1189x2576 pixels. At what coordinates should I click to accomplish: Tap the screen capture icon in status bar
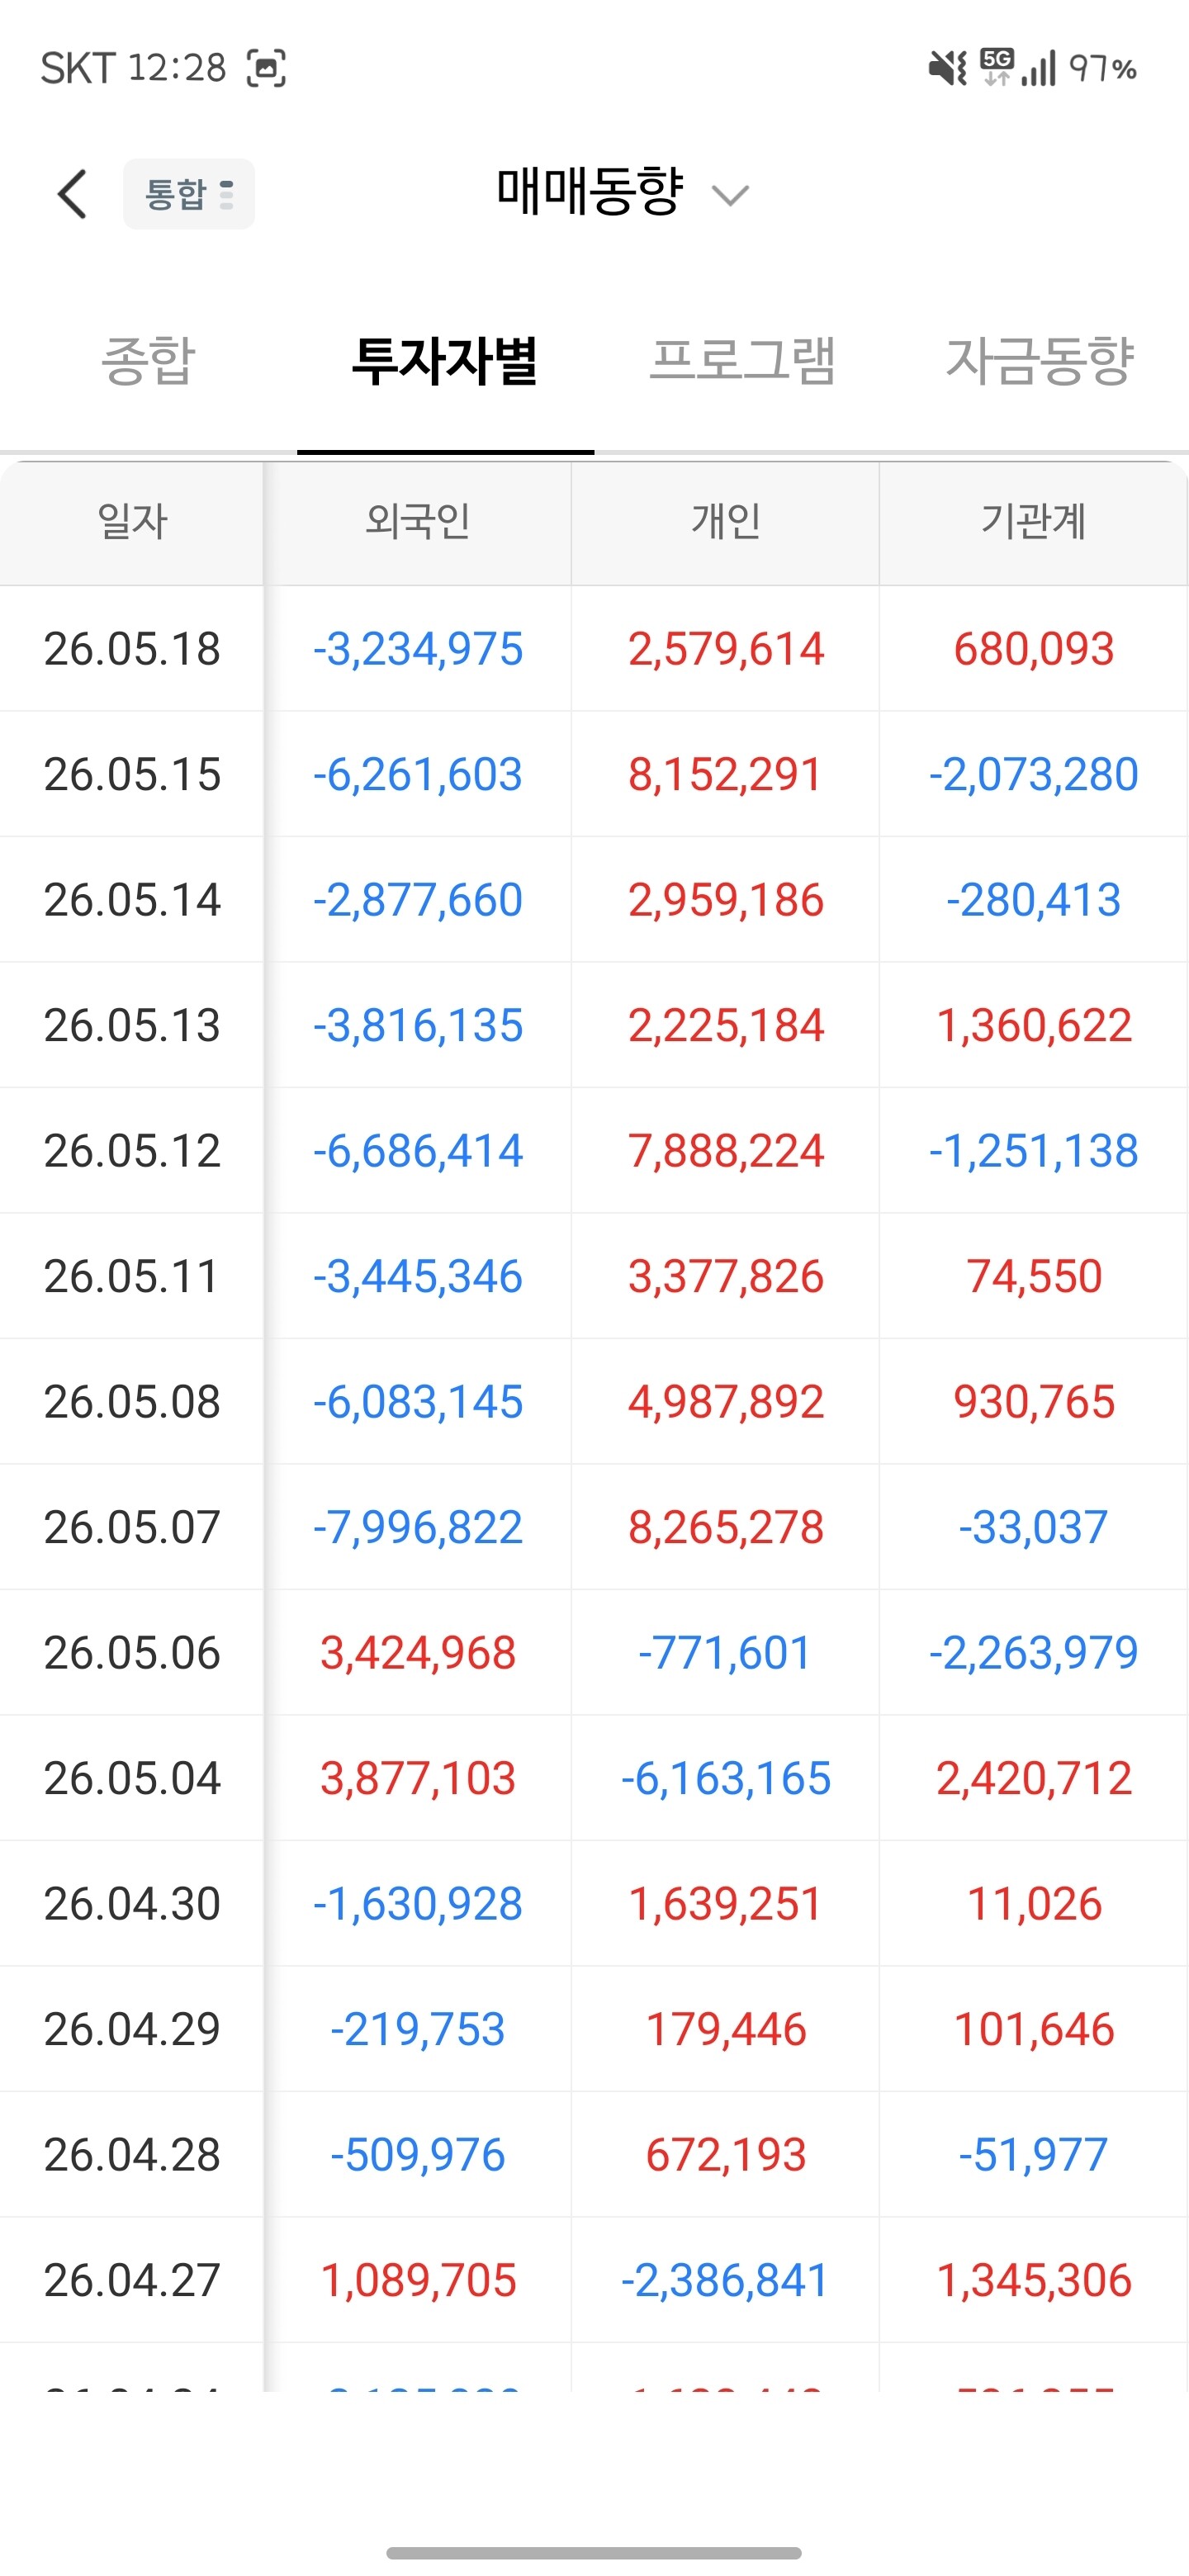point(266,68)
